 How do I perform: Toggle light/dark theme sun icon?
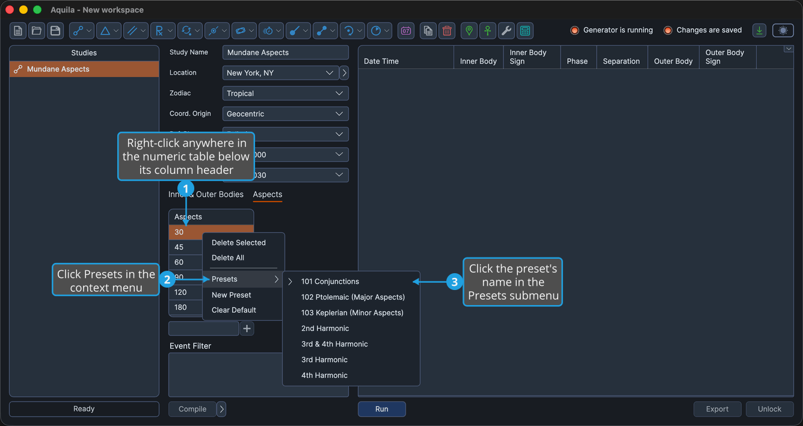[x=783, y=31]
